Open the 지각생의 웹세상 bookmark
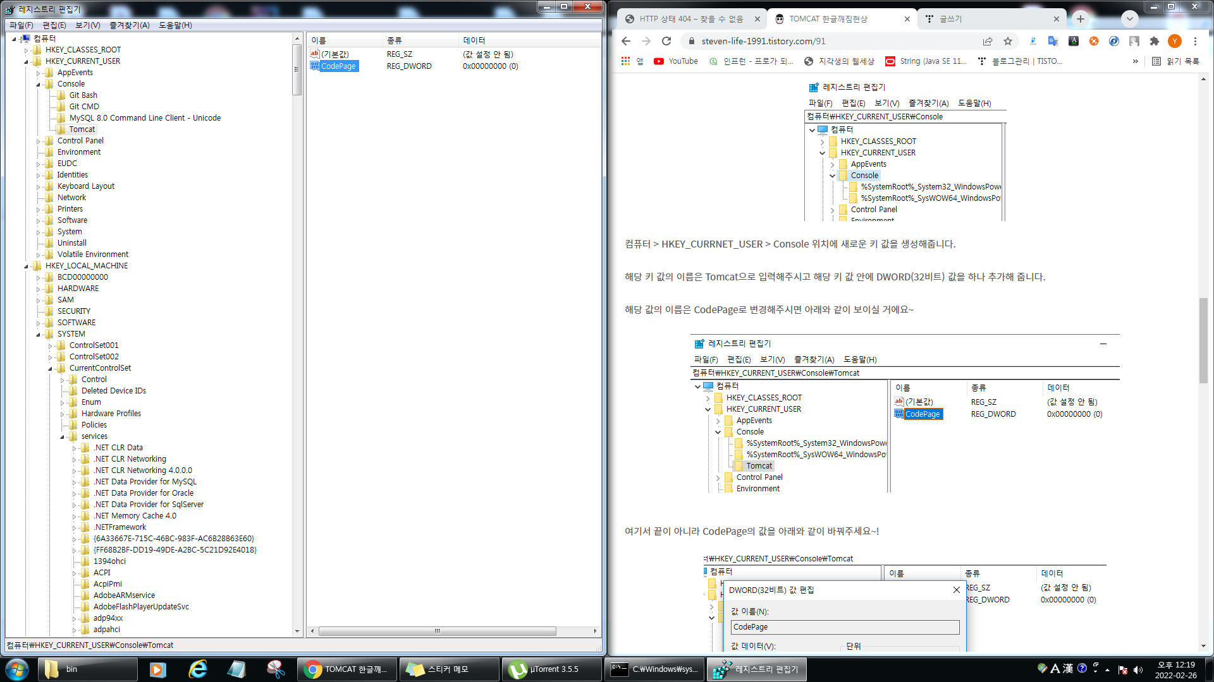This screenshot has height=682, width=1214. pyautogui.click(x=839, y=61)
